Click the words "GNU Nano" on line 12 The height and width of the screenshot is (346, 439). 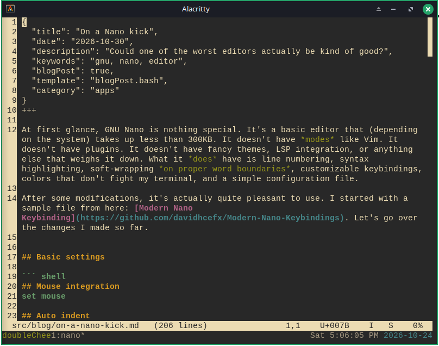pos(124,130)
